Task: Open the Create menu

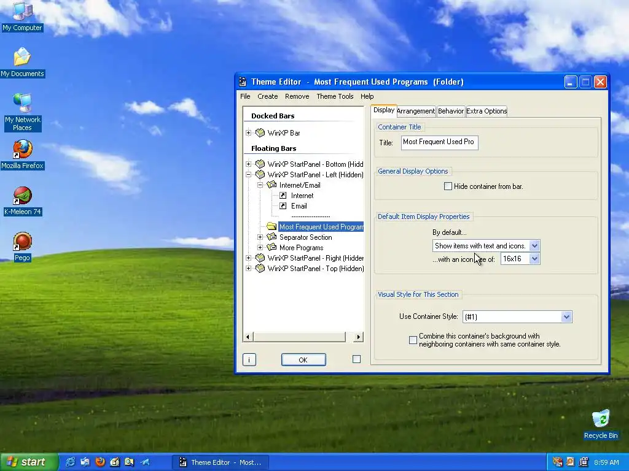Action: coord(268,96)
